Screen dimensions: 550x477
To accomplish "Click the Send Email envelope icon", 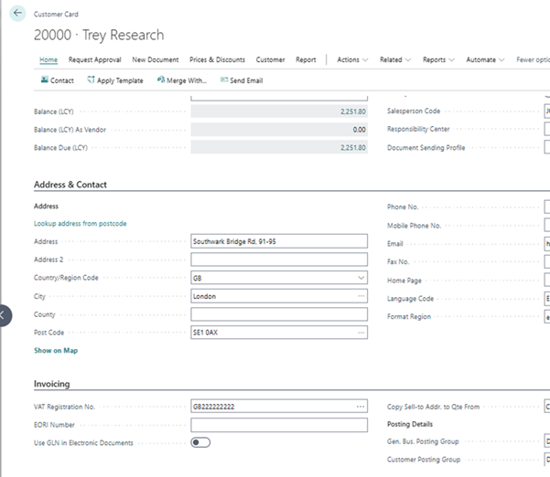I will (x=224, y=80).
